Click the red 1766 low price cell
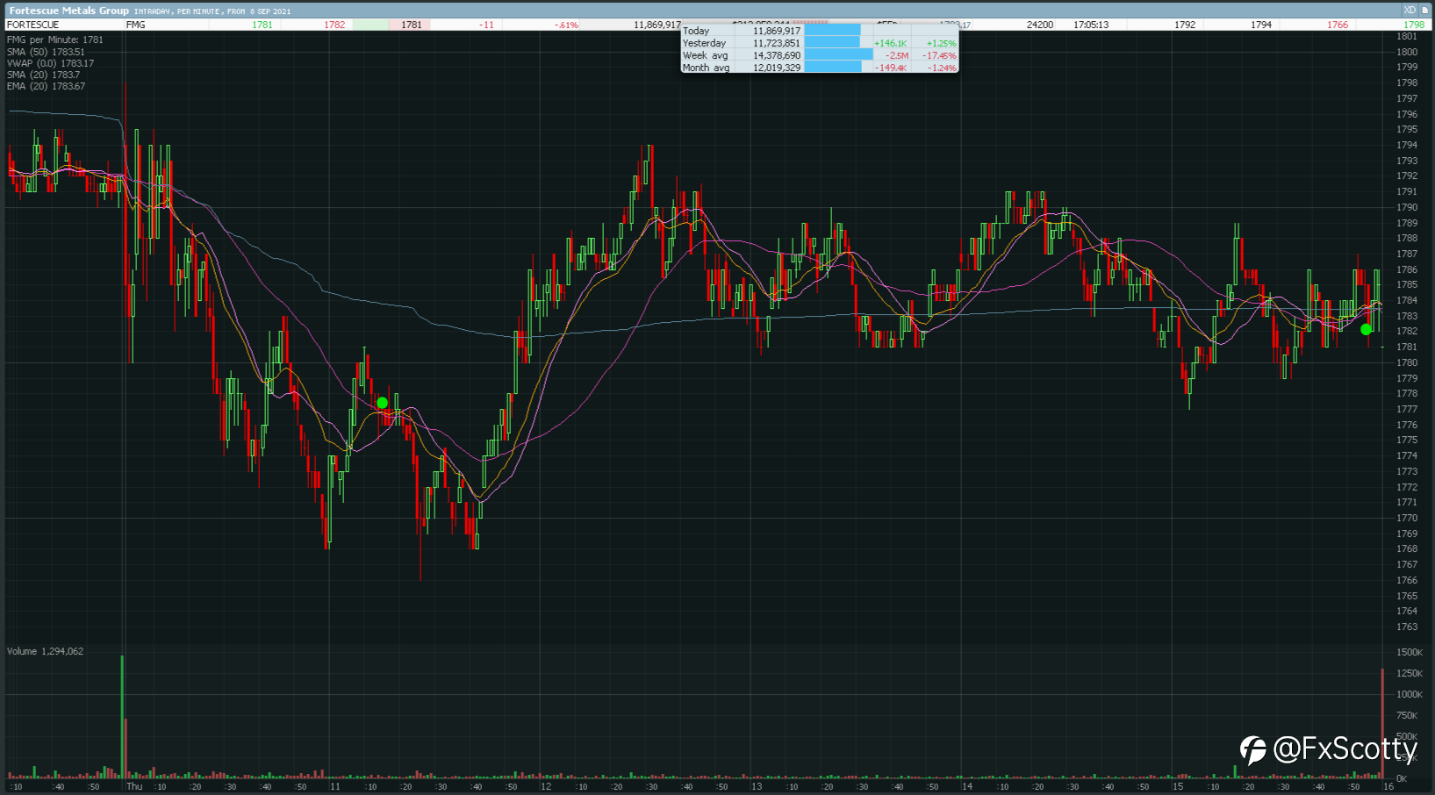This screenshot has width=1435, height=795. point(1338,25)
